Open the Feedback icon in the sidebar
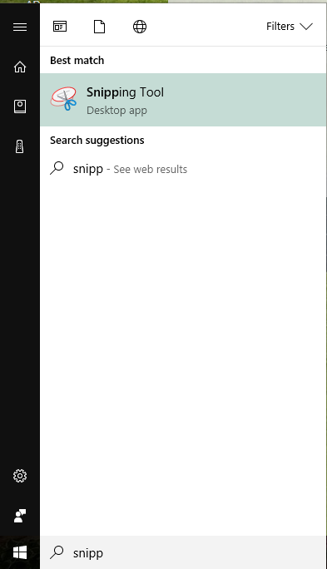 (x=20, y=516)
